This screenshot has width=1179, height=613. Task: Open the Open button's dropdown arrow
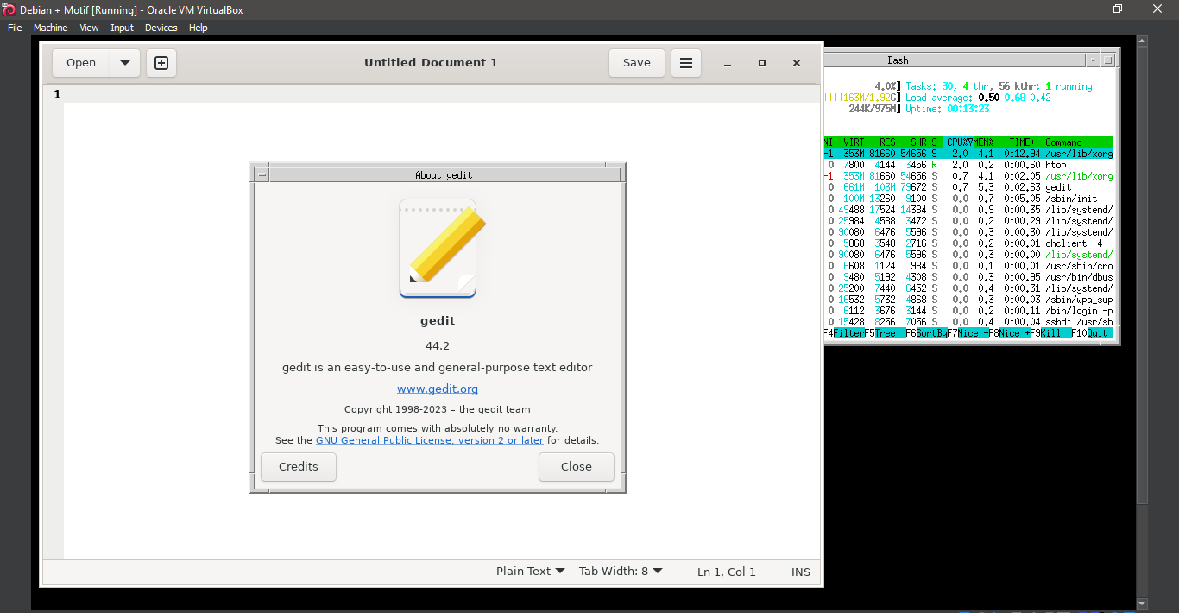point(124,62)
